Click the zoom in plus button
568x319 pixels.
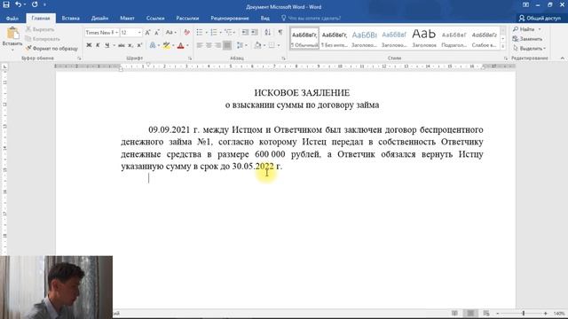tap(546, 313)
